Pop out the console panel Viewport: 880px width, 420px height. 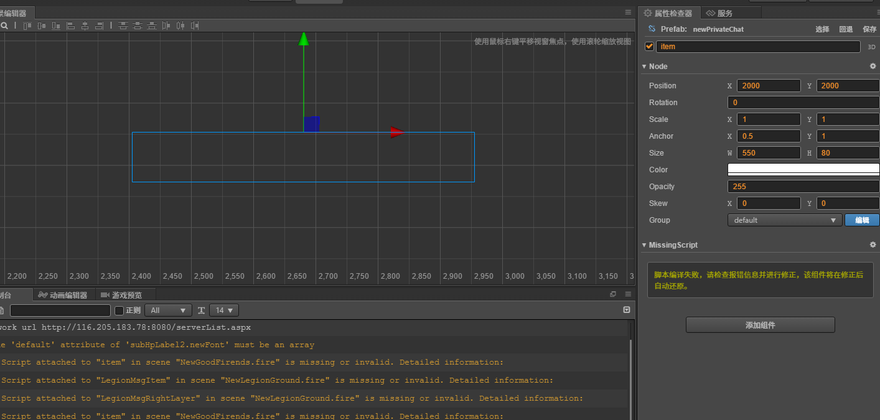click(x=613, y=294)
